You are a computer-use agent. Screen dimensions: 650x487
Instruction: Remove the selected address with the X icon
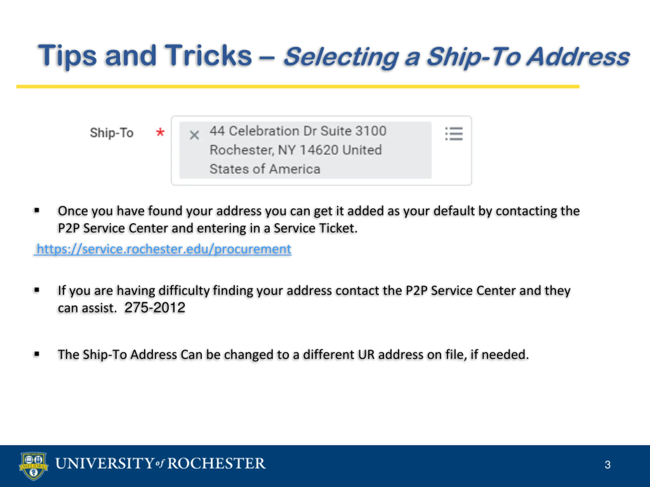pyautogui.click(x=194, y=135)
